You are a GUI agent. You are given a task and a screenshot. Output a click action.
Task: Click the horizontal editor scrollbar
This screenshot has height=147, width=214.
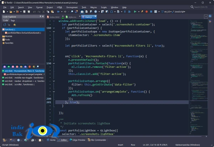[127, 136]
